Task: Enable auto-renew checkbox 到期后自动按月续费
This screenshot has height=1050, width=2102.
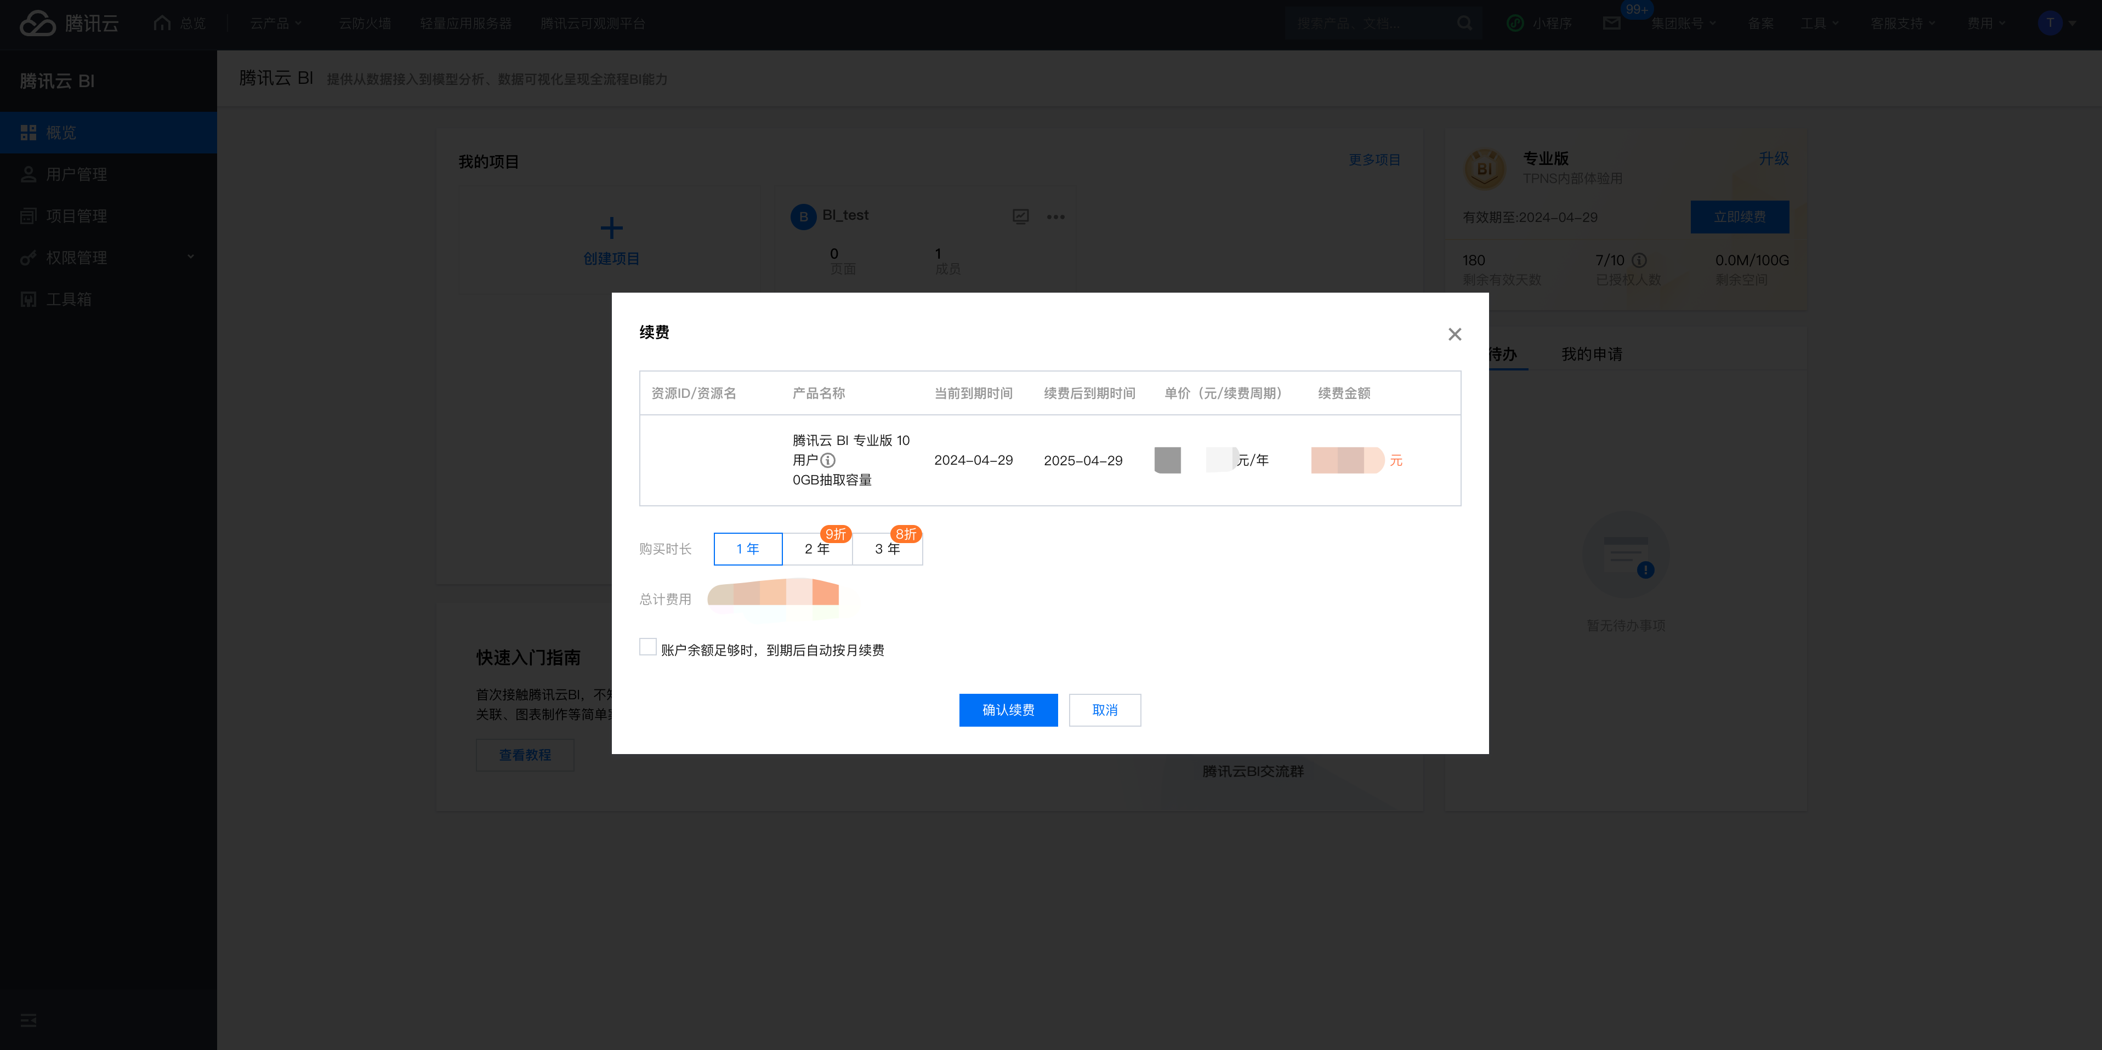Action: click(648, 647)
